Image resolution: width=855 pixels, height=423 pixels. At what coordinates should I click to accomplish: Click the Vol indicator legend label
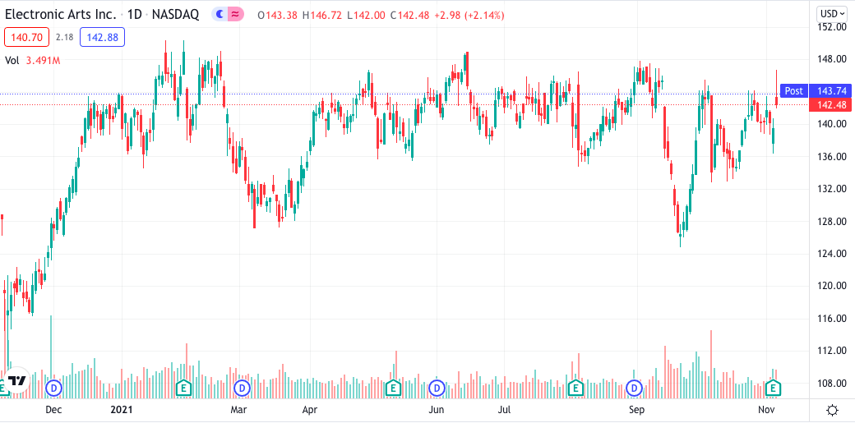tap(12, 61)
